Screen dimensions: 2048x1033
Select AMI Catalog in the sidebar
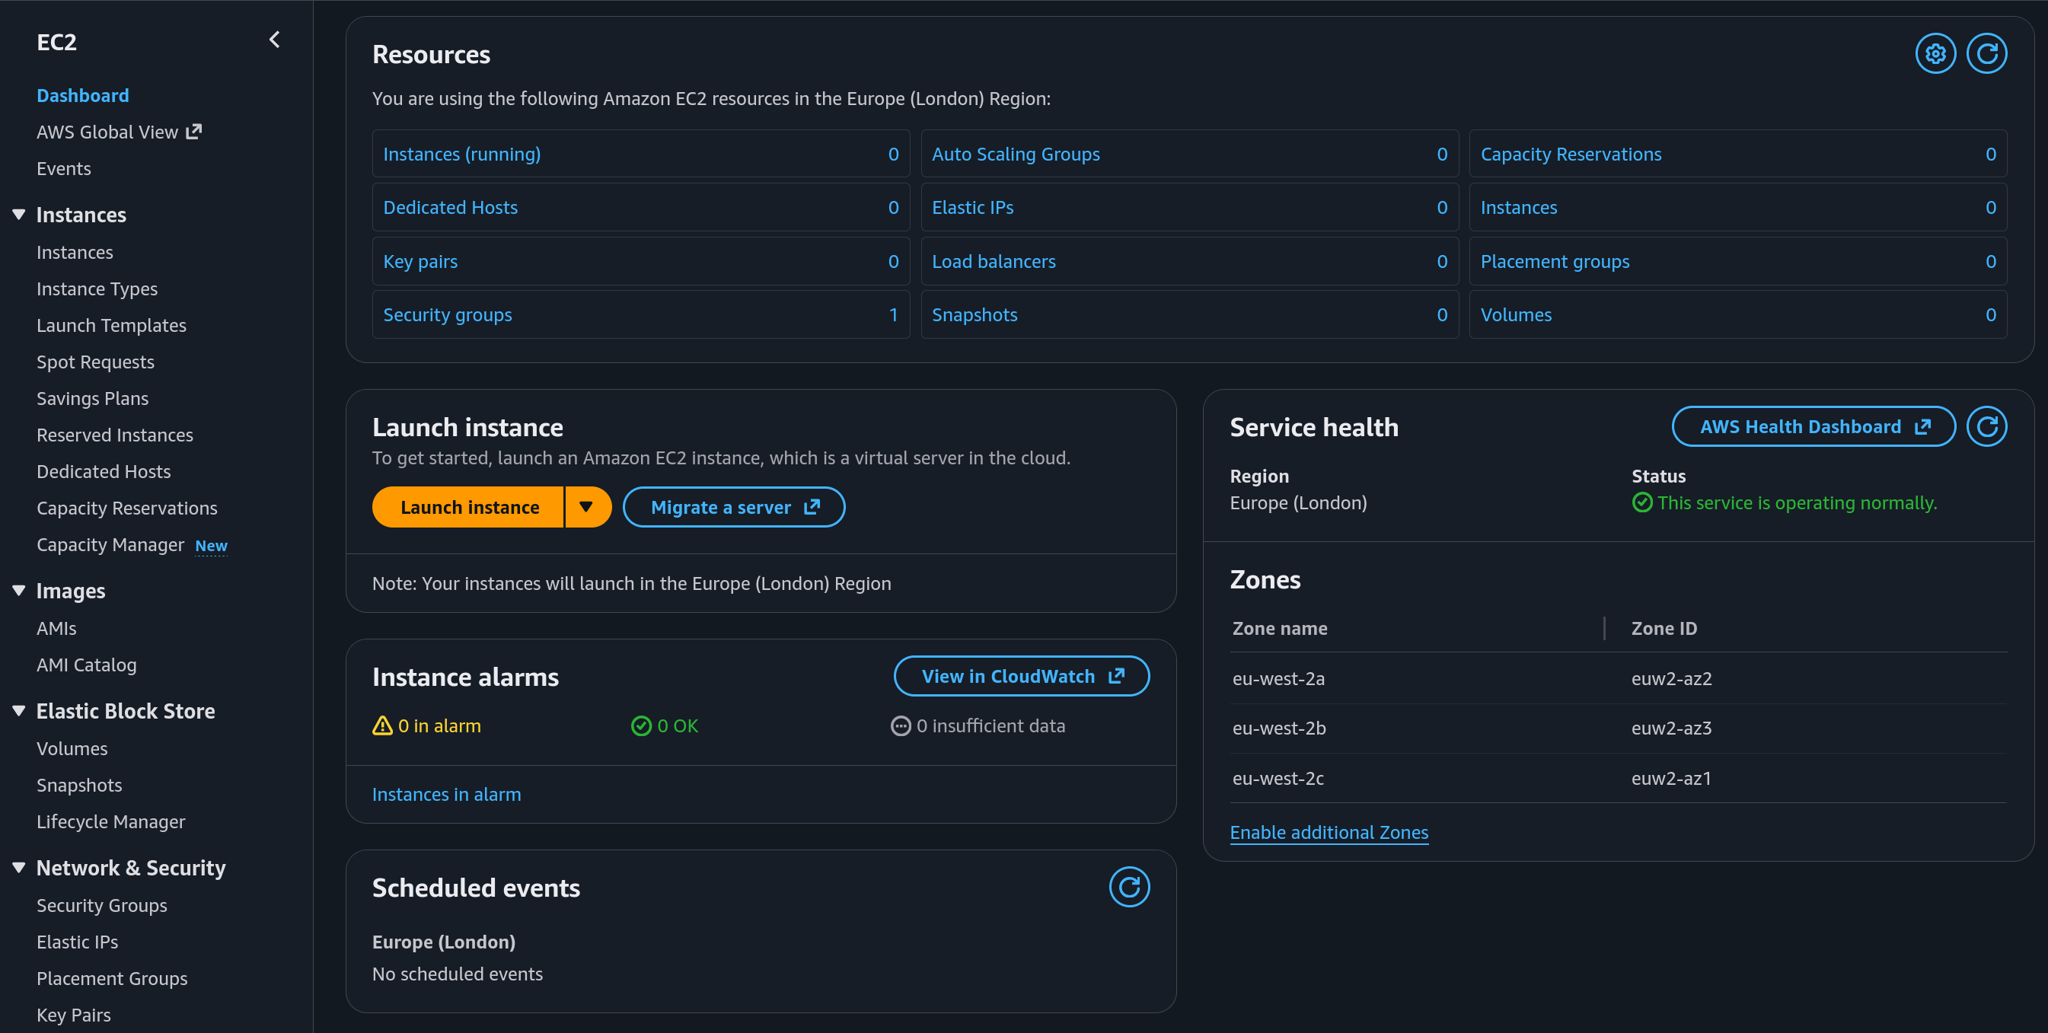coord(87,665)
